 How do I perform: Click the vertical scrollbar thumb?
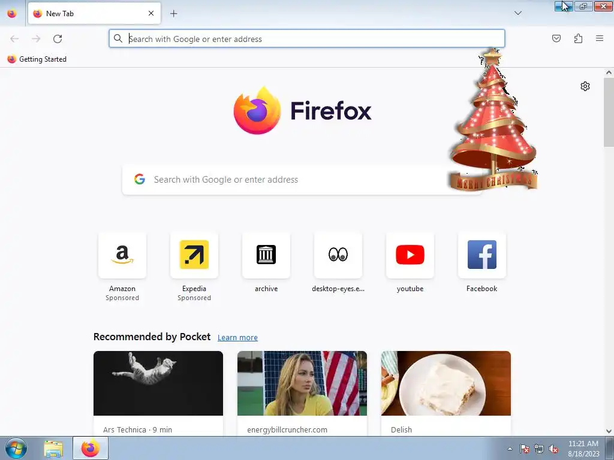609,112
